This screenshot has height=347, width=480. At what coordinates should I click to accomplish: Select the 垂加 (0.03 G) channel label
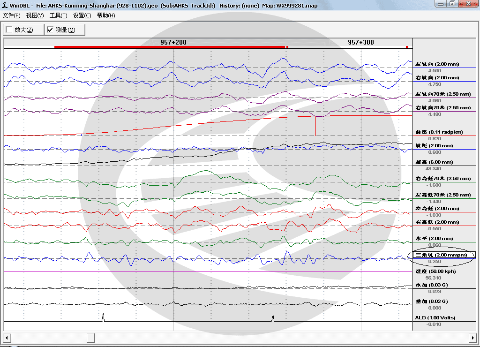coord(432,302)
